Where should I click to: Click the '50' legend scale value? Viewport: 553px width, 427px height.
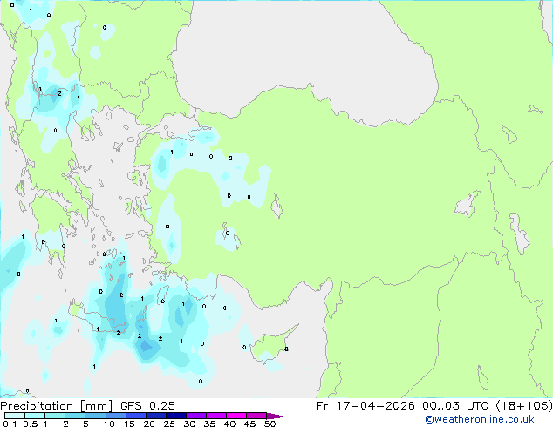[x=270, y=424]
